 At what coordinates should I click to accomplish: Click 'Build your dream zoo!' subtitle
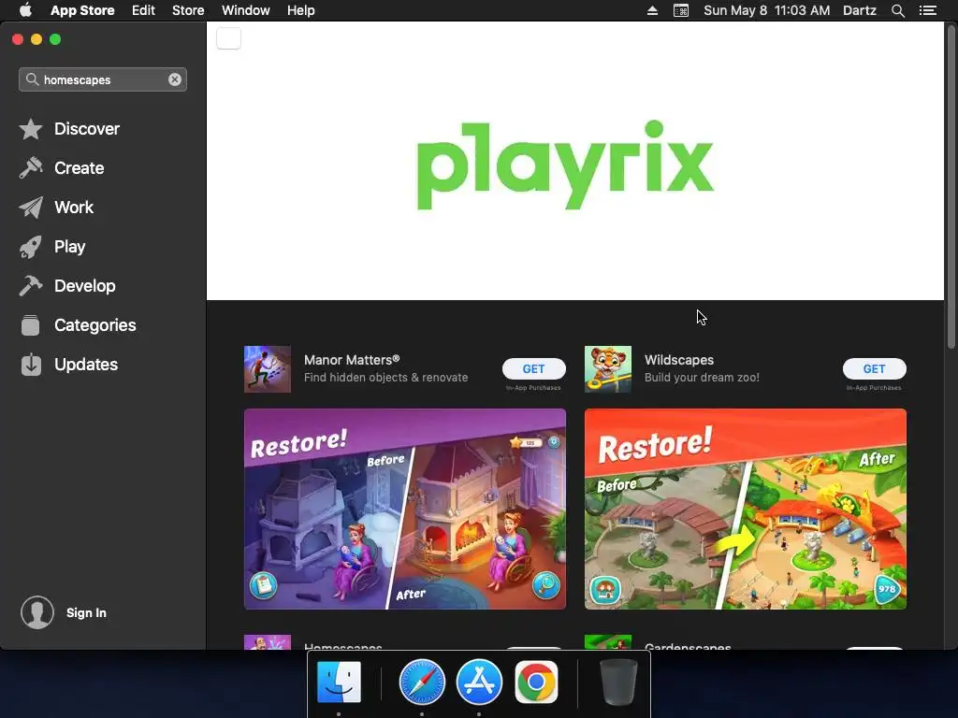702,378
